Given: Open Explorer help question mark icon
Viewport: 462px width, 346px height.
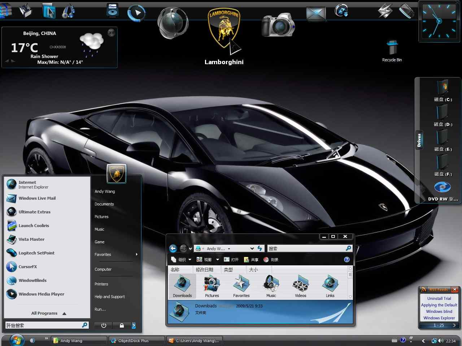Looking at the screenshot, I should tap(347, 259).
